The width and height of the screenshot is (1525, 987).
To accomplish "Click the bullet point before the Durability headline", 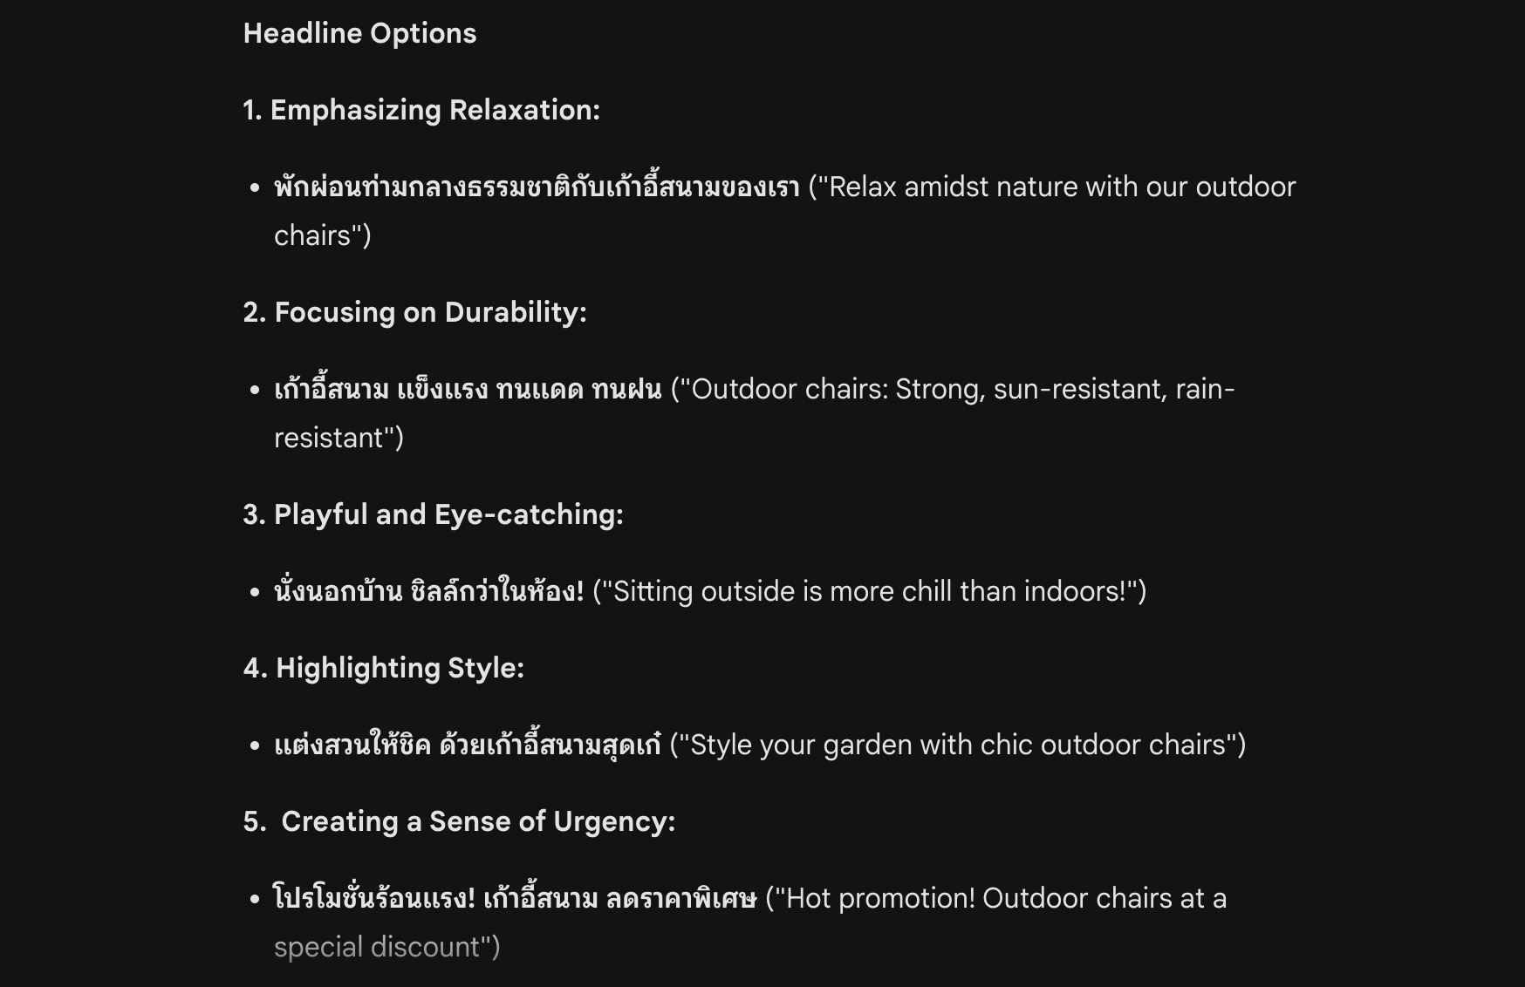I will 255,390.
